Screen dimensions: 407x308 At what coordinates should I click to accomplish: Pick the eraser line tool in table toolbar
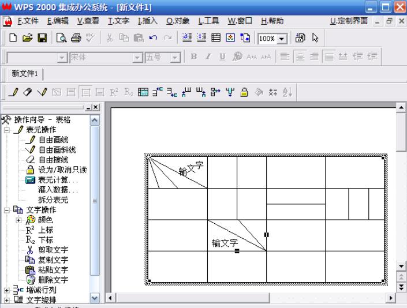tap(28, 92)
